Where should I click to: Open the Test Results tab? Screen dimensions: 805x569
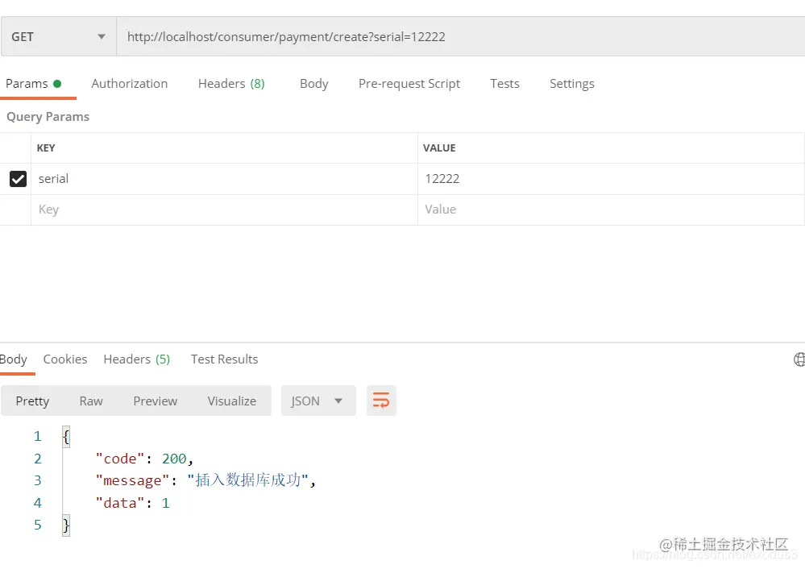(x=224, y=359)
